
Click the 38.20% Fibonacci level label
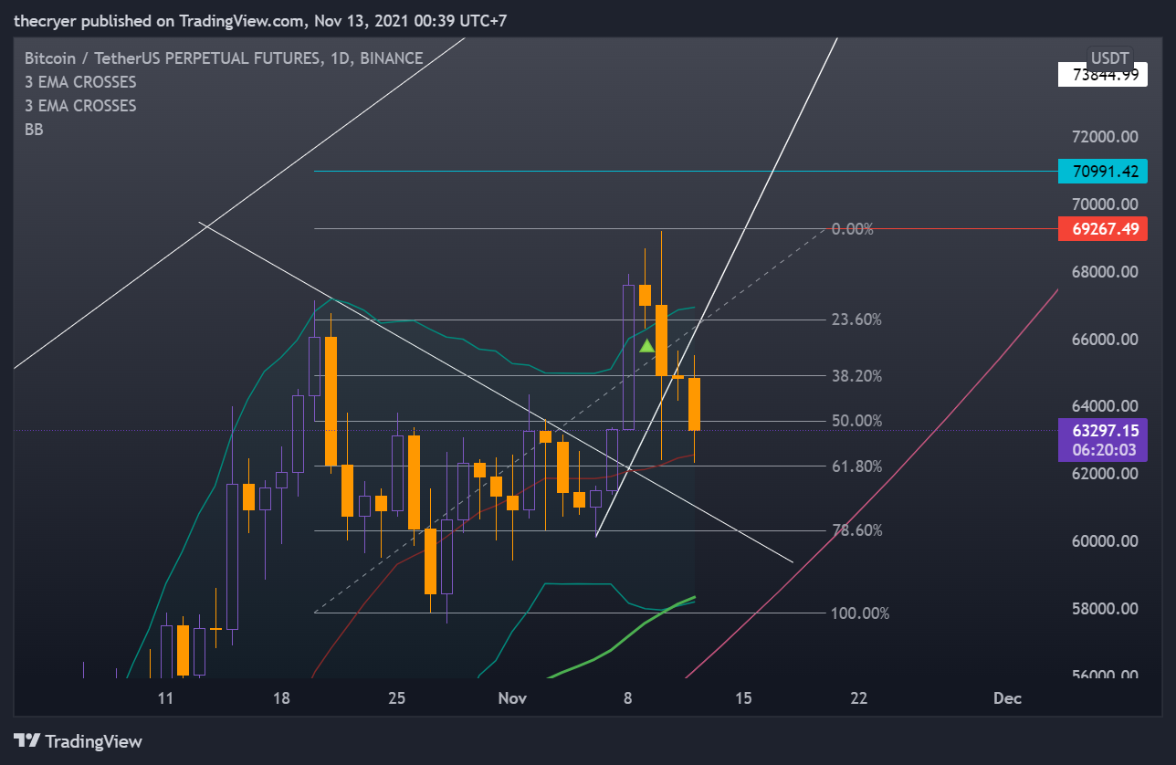tap(856, 375)
